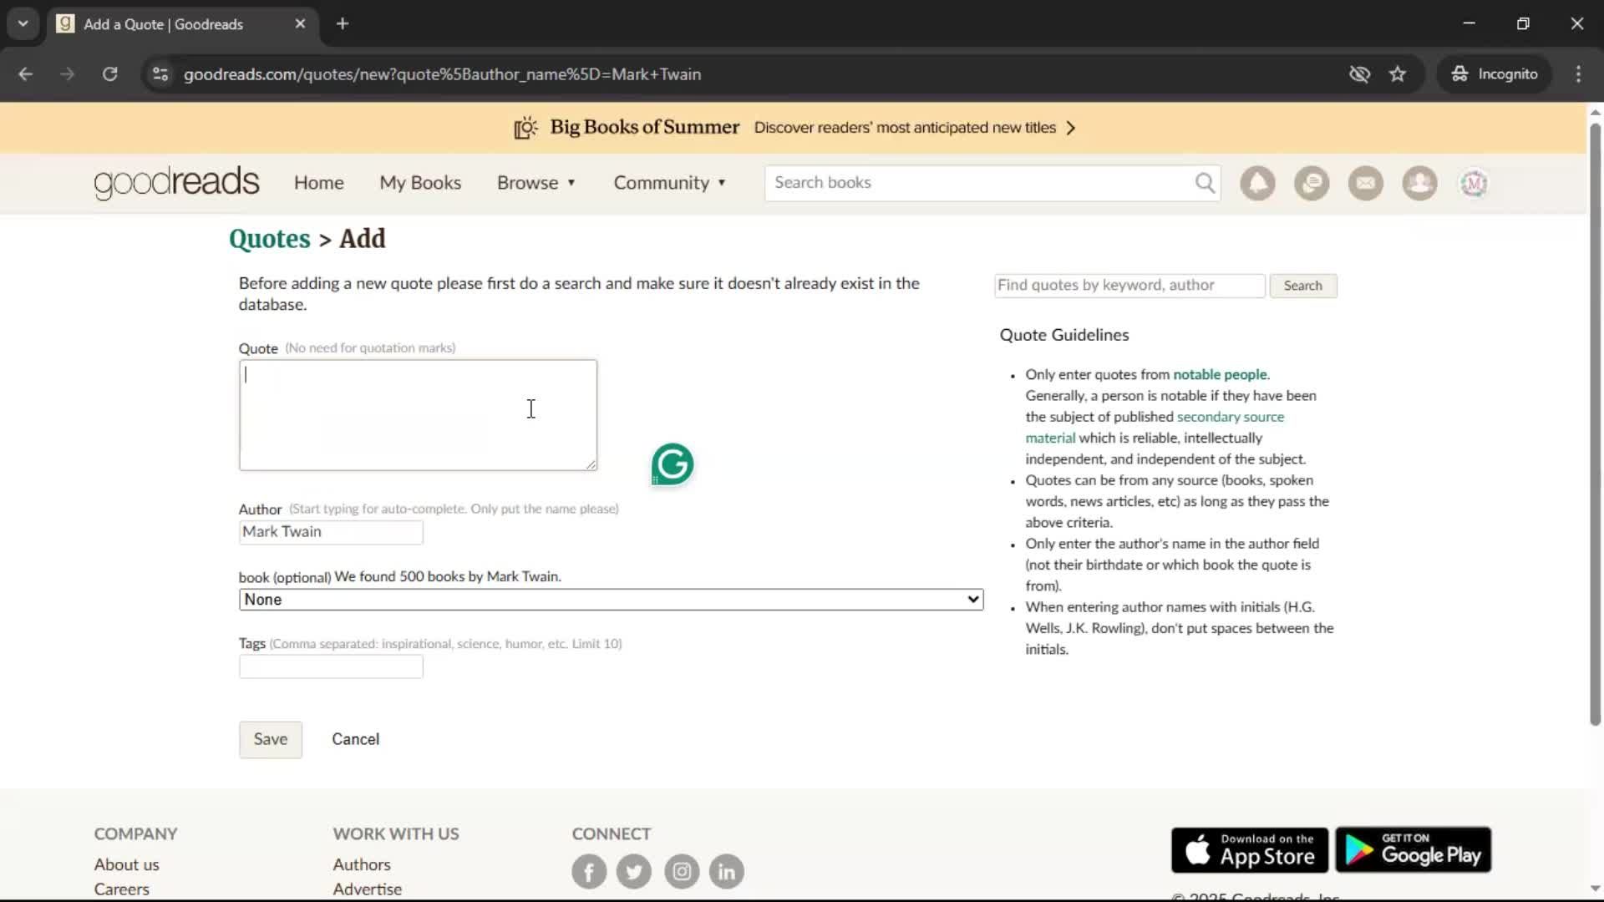This screenshot has height=902, width=1604.
Task: Open Careers footer link
Action: (122, 889)
